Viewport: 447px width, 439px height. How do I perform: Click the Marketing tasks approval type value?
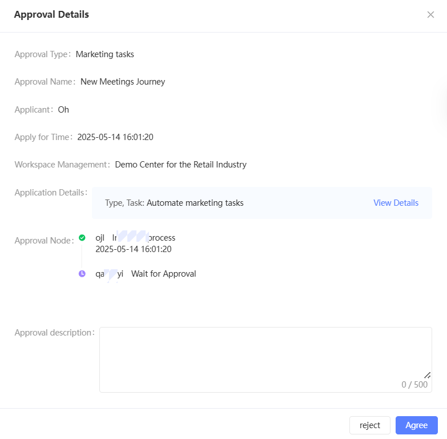105,54
